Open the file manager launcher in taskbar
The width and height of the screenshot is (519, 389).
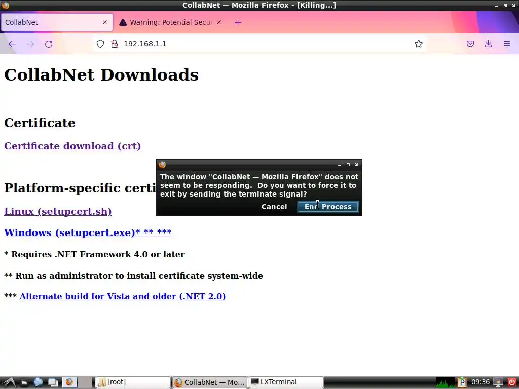pyautogui.click(x=24, y=383)
